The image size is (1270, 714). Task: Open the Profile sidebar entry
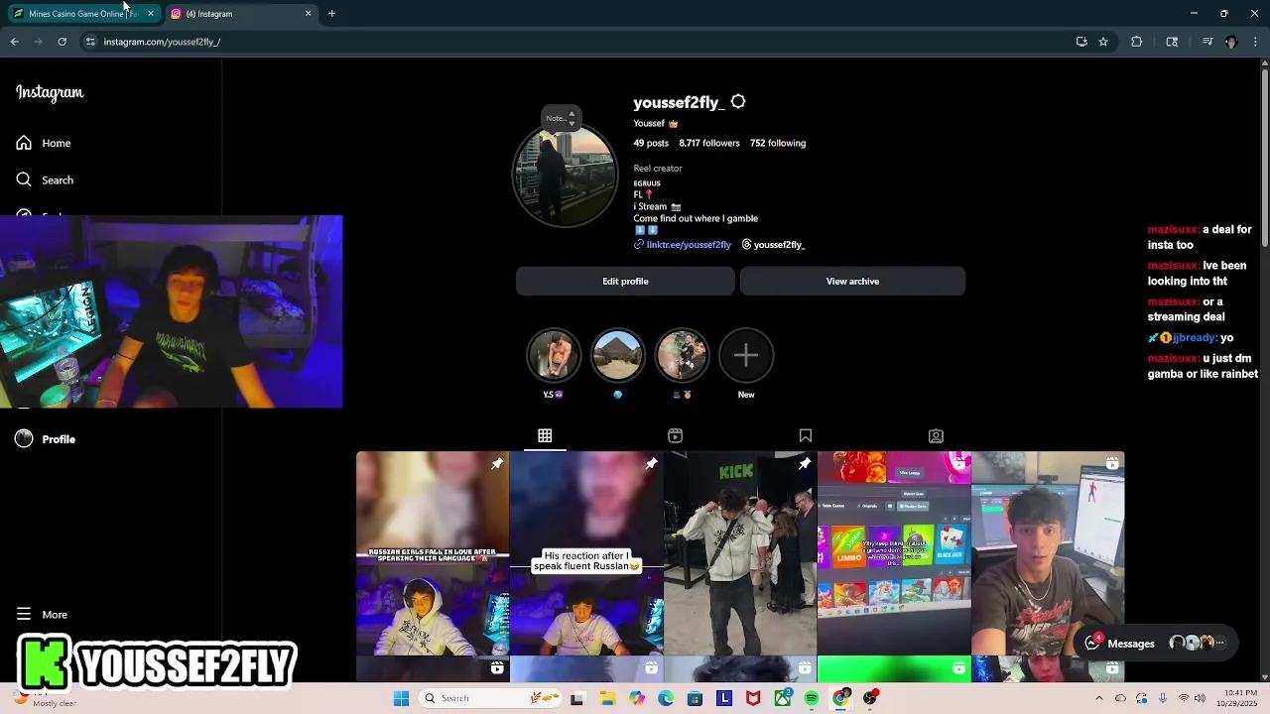click(46, 439)
